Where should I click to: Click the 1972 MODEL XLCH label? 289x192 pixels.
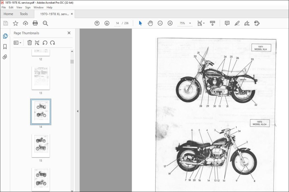(x=260, y=123)
